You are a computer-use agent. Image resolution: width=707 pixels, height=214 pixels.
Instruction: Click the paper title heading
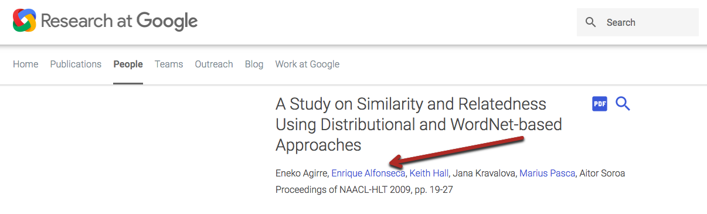tap(419, 124)
